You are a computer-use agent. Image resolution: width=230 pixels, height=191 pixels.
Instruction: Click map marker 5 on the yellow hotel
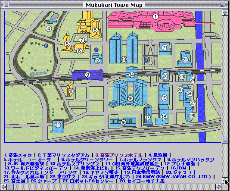95,30
